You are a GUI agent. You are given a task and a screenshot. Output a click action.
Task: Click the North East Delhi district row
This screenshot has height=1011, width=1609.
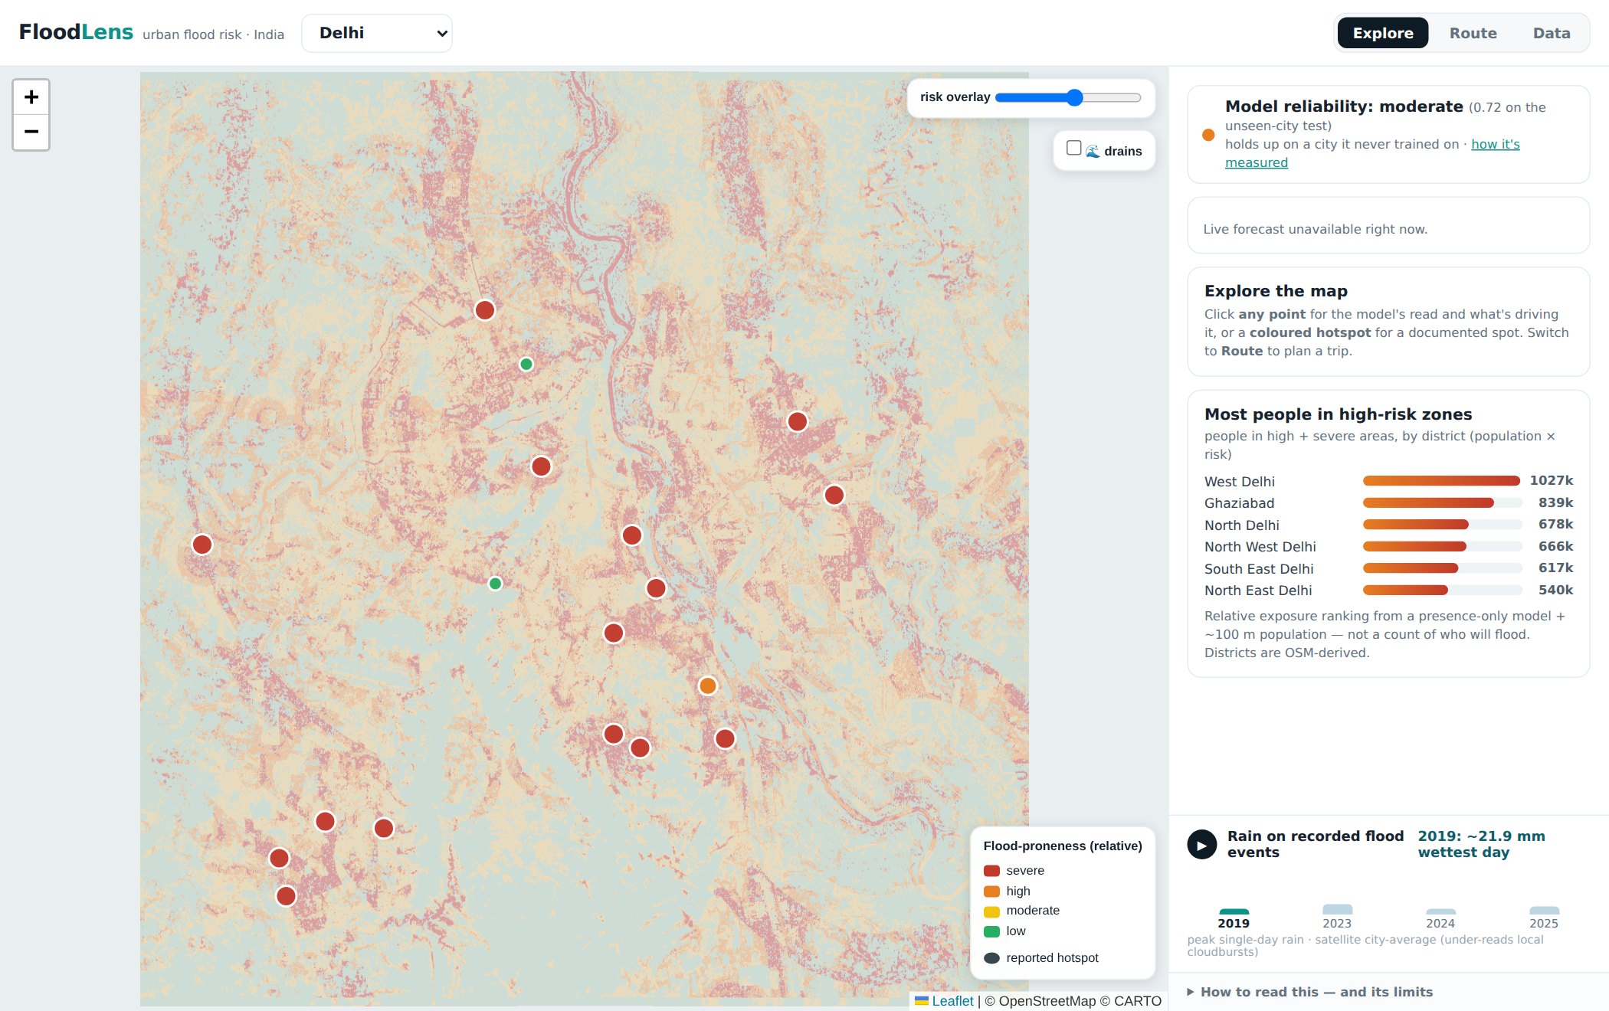pyautogui.click(x=1388, y=591)
